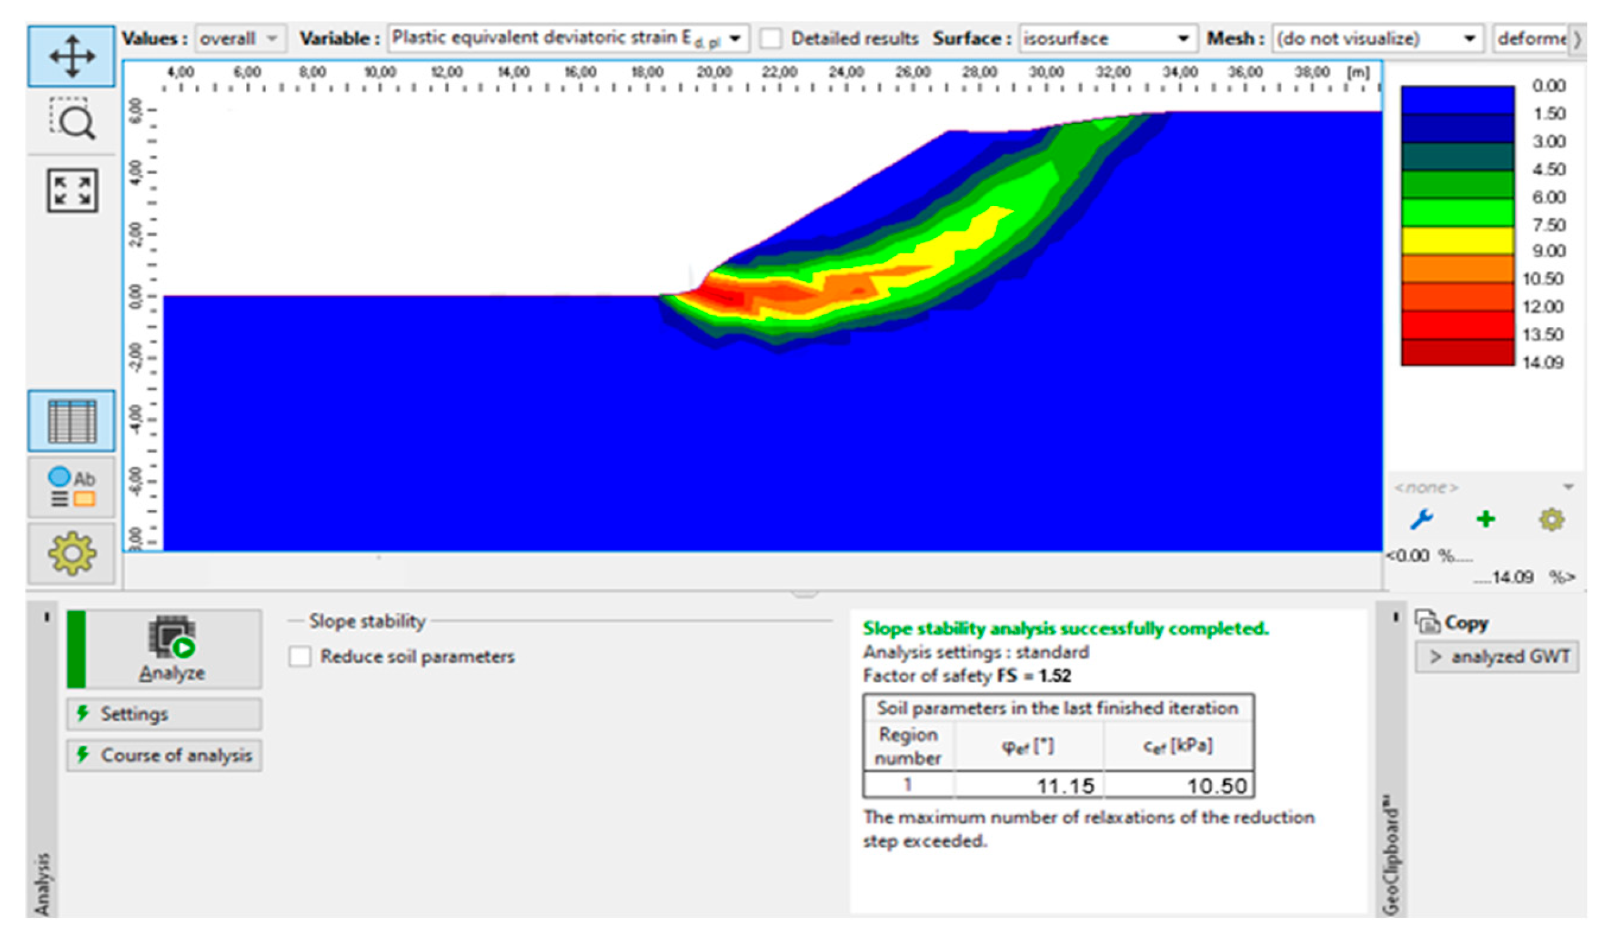
Task: Click the Factor of safety FS text
Action: 967,676
